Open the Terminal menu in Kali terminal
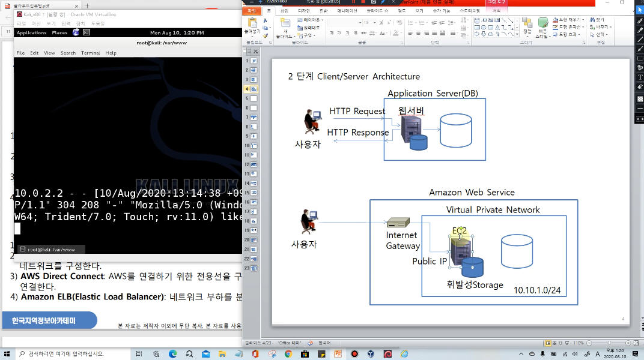This screenshot has width=644, height=360. coord(90,53)
